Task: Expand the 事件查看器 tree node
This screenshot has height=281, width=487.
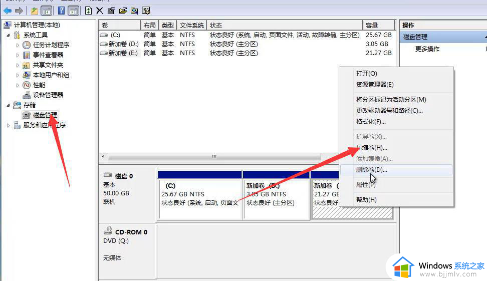Action: pyautogui.click(x=18, y=55)
